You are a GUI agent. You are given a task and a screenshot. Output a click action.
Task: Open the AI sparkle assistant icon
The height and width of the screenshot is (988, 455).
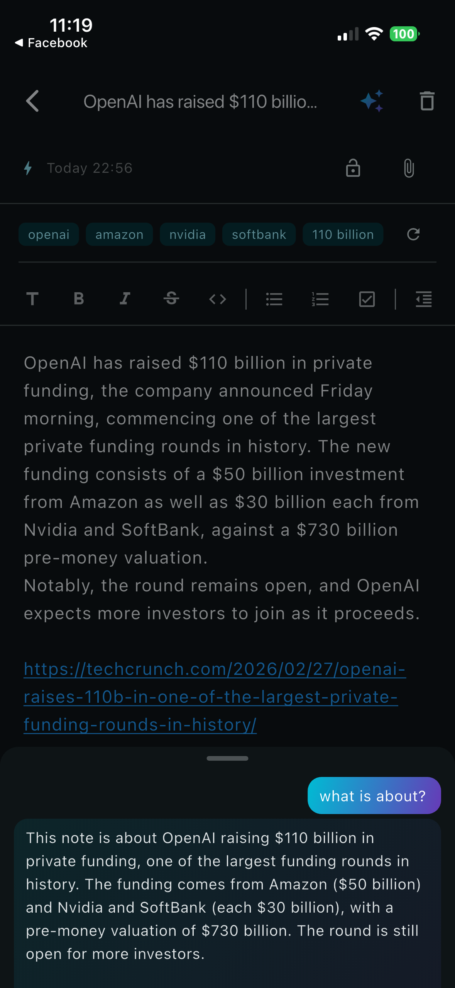point(372,101)
